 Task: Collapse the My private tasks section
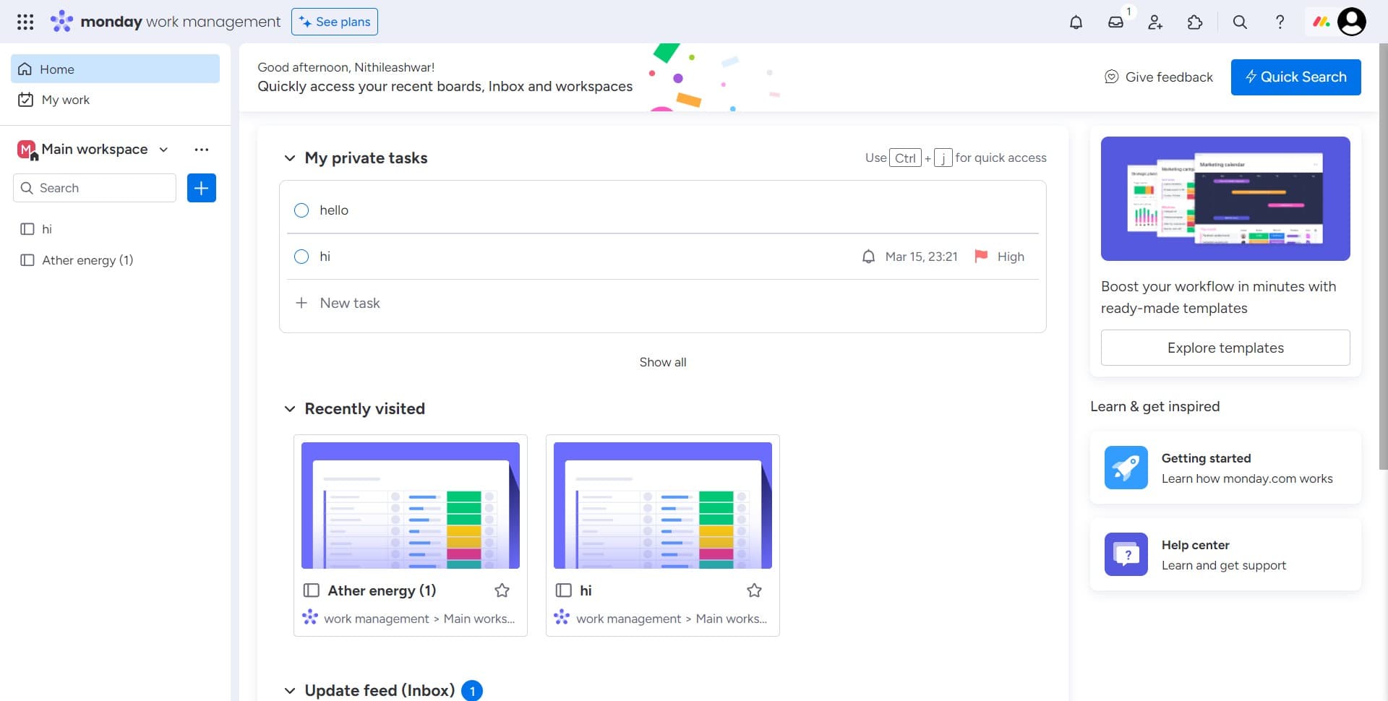290,158
